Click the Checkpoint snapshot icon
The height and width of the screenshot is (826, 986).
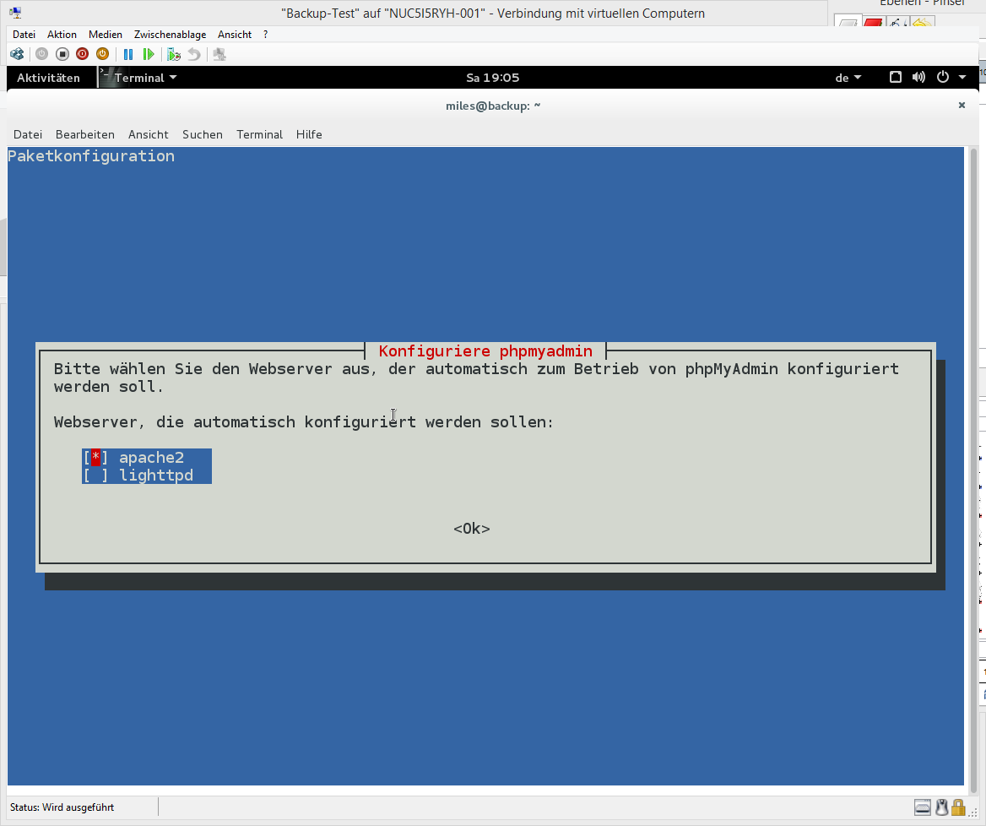tap(174, 55)
